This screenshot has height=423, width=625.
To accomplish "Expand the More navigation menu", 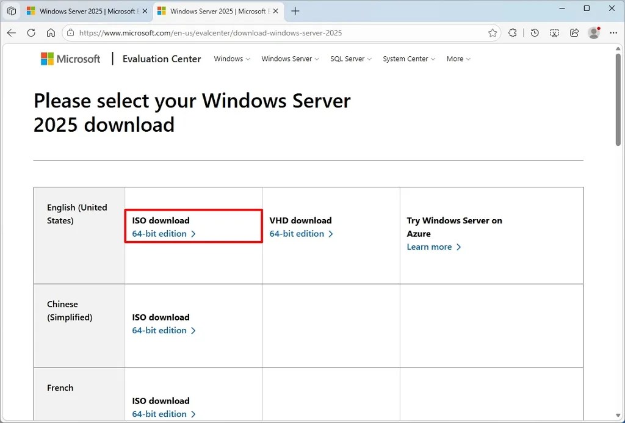I will pos(458,59).
